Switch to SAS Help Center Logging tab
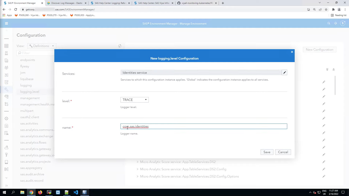Image resolution: width=349 pixels, height=196 pixels. coord(110,3)
